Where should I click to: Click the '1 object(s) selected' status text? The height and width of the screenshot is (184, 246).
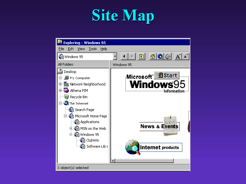pos(73,168)
